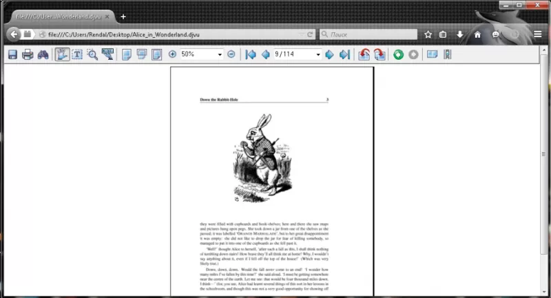The width and height of the screenshot is (551, 298).
Task: Click the next page blue arrow
Action: pos(329,54)
